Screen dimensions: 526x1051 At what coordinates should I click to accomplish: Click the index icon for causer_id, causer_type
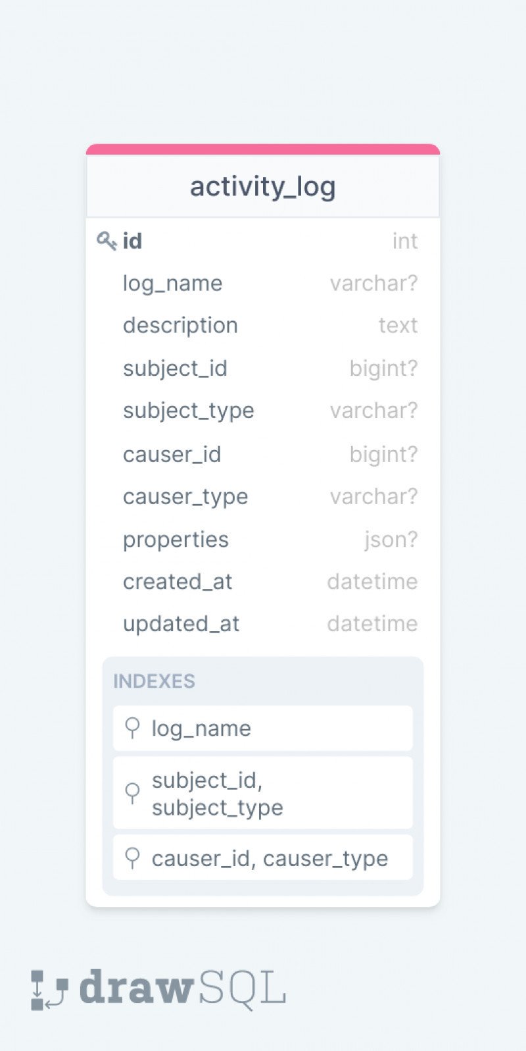tap(132, 858)
